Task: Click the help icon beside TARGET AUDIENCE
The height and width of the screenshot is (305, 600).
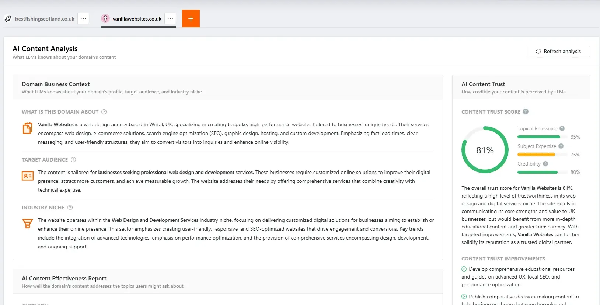Action: 73,160
